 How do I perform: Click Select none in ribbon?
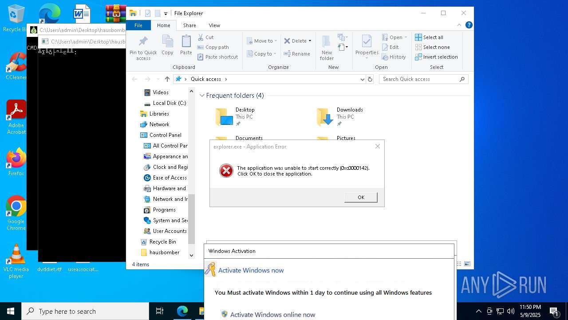click(432, 47)
